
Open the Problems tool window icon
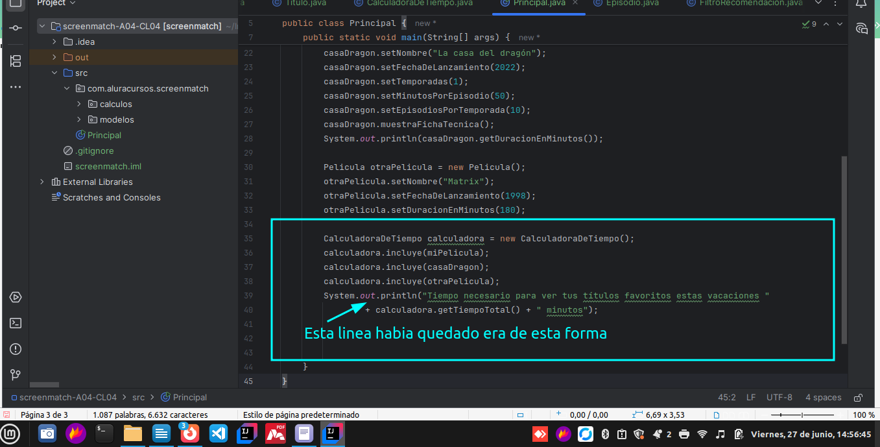(16, 349)
